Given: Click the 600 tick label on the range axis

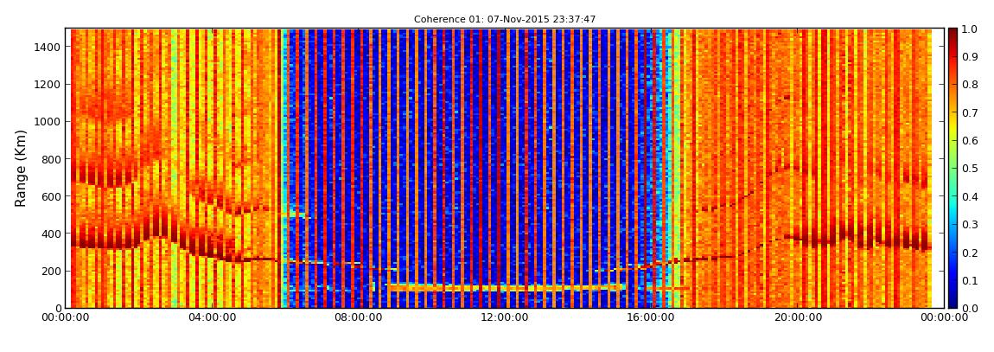Looking at the screenshot, I should click(x=51, y=196).
